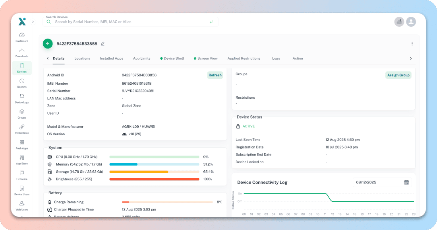Viewport: 437px width, 230px height.
Task: Open the user profile avatar
Action: (411, 22)
